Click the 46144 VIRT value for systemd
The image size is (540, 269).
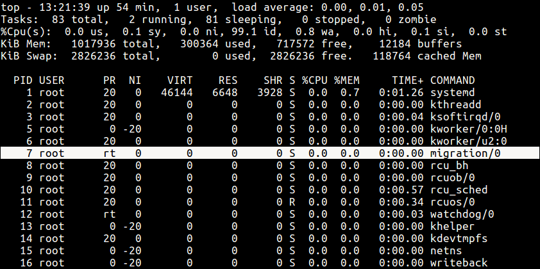point(176,92)
